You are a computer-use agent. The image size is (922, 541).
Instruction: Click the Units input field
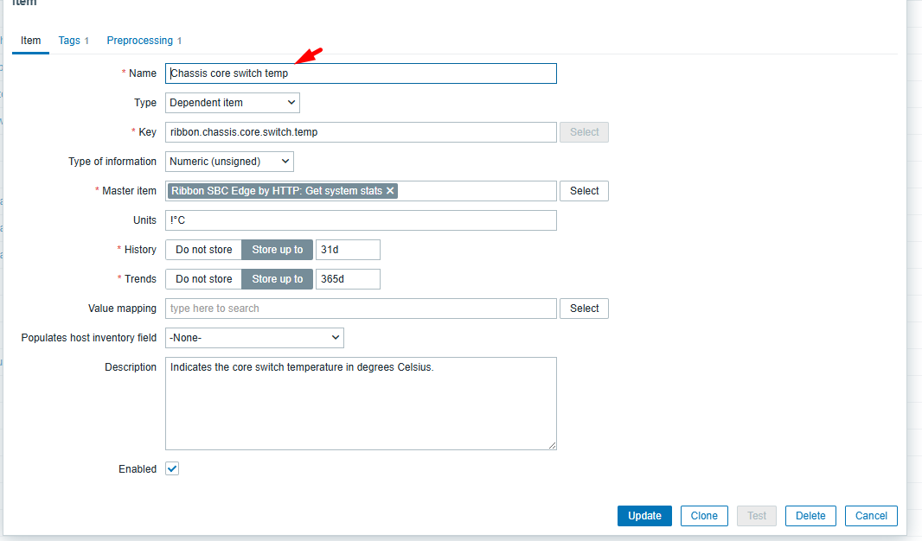click(x=361, y=220)
